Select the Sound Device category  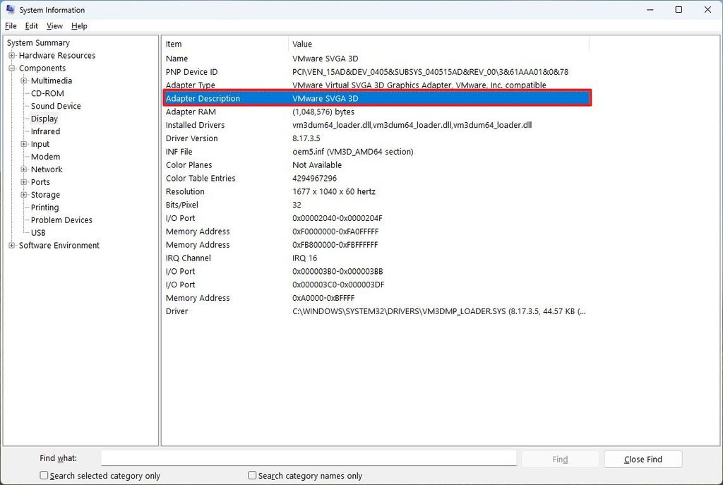pos(56,106)
